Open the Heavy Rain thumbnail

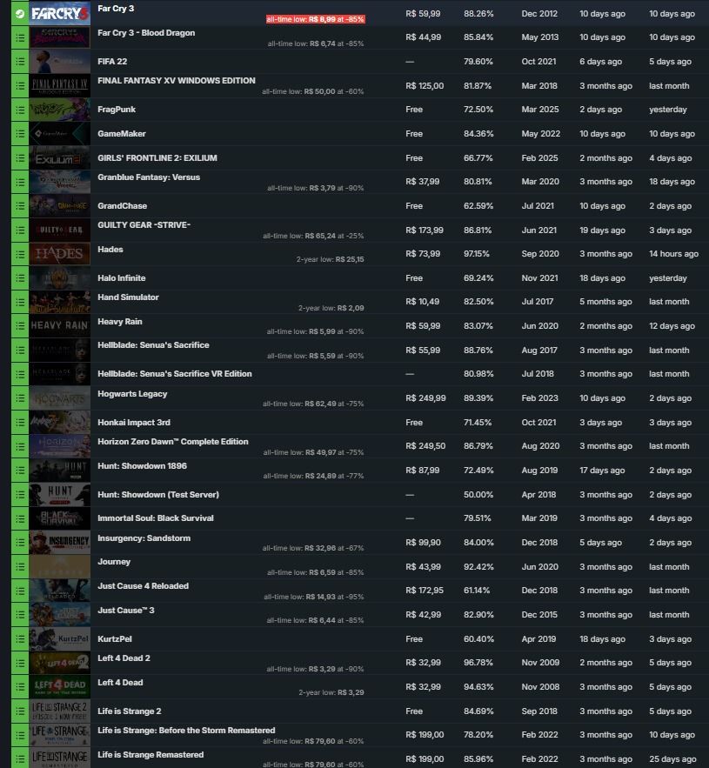[x=60, y=326]
